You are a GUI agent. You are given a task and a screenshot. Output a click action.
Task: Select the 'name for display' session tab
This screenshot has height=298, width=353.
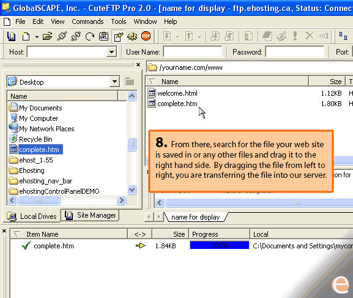pyautogui.click(x=195, y=217)
